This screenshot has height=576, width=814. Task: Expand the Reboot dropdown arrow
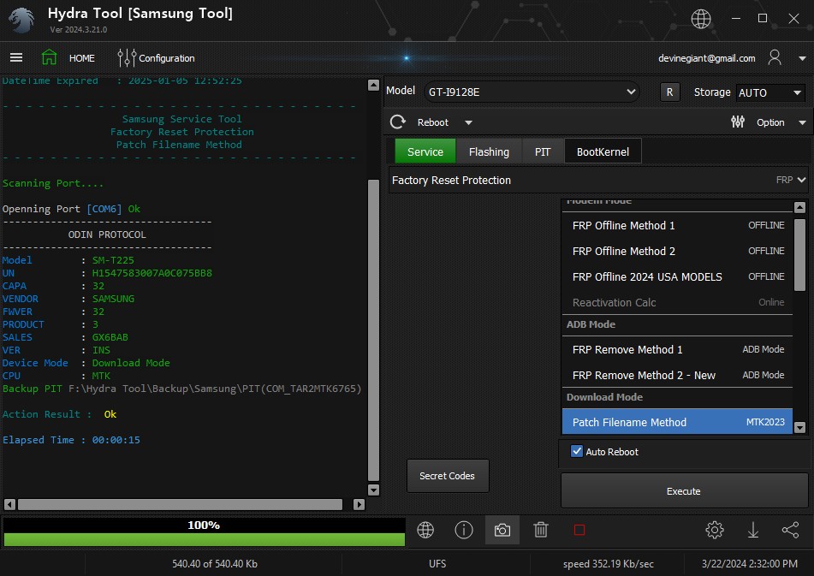click(x=468, y=122)
